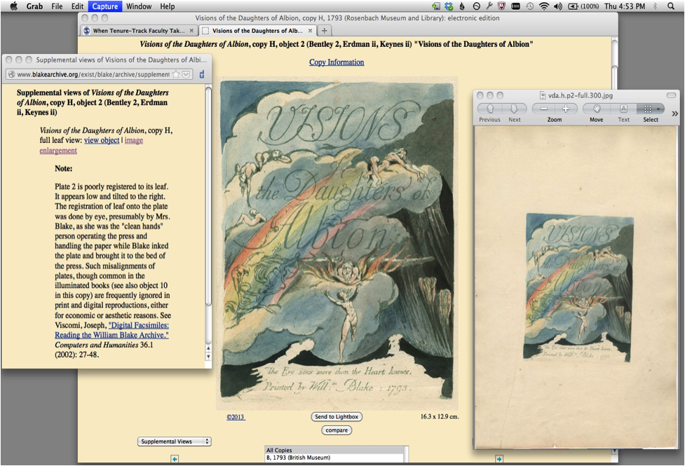Click the menu bar clock 'Thu 4:53 PM'
The image size is (685, 466).
(x=625, y=6)
